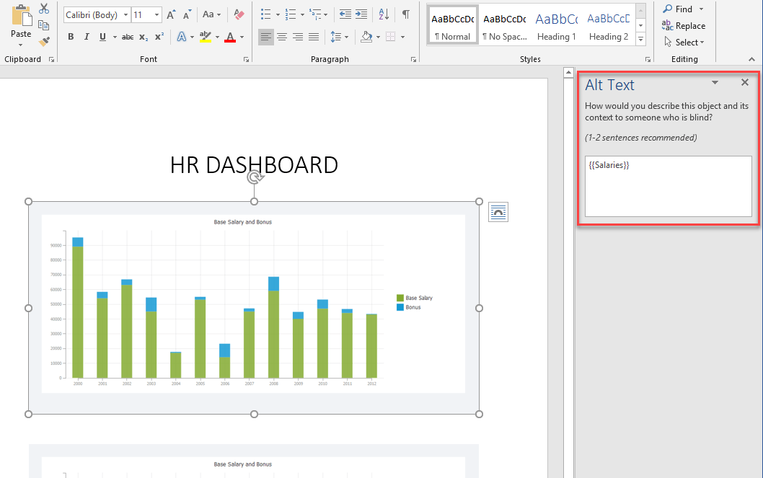Viewport: 763px width, 478px height.
Task: Clear all formatting eraser icon
Action: 239,14
